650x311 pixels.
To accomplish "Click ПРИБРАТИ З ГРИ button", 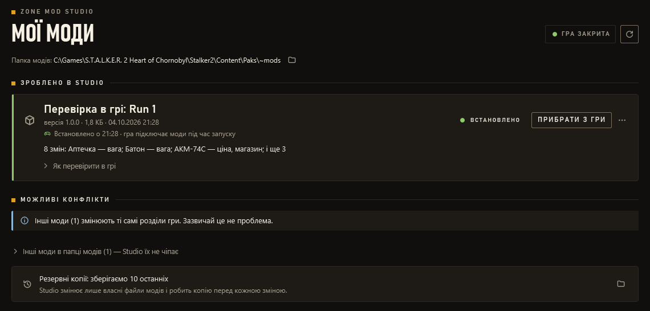I will coord(571,120).
